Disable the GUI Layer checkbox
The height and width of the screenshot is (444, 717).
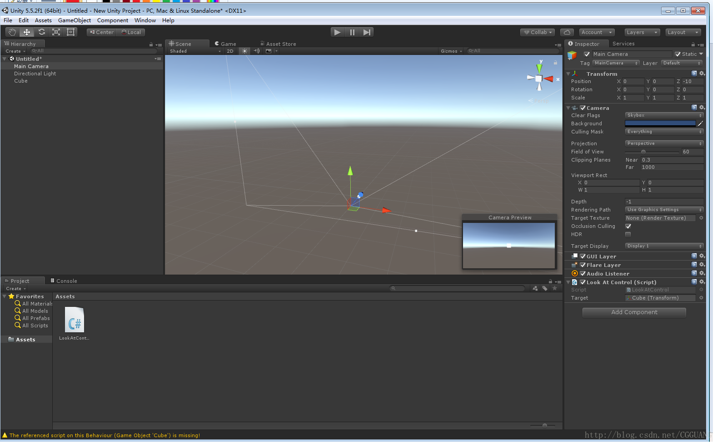tap(583, 256)
